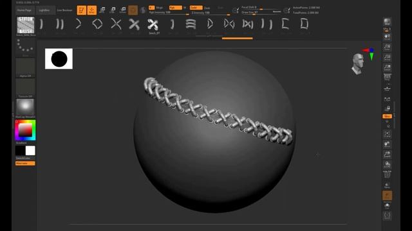Viewport: 412px width, 231px height.
Task: Select the C-bracket stitch brush
Action: coord(285,24)
